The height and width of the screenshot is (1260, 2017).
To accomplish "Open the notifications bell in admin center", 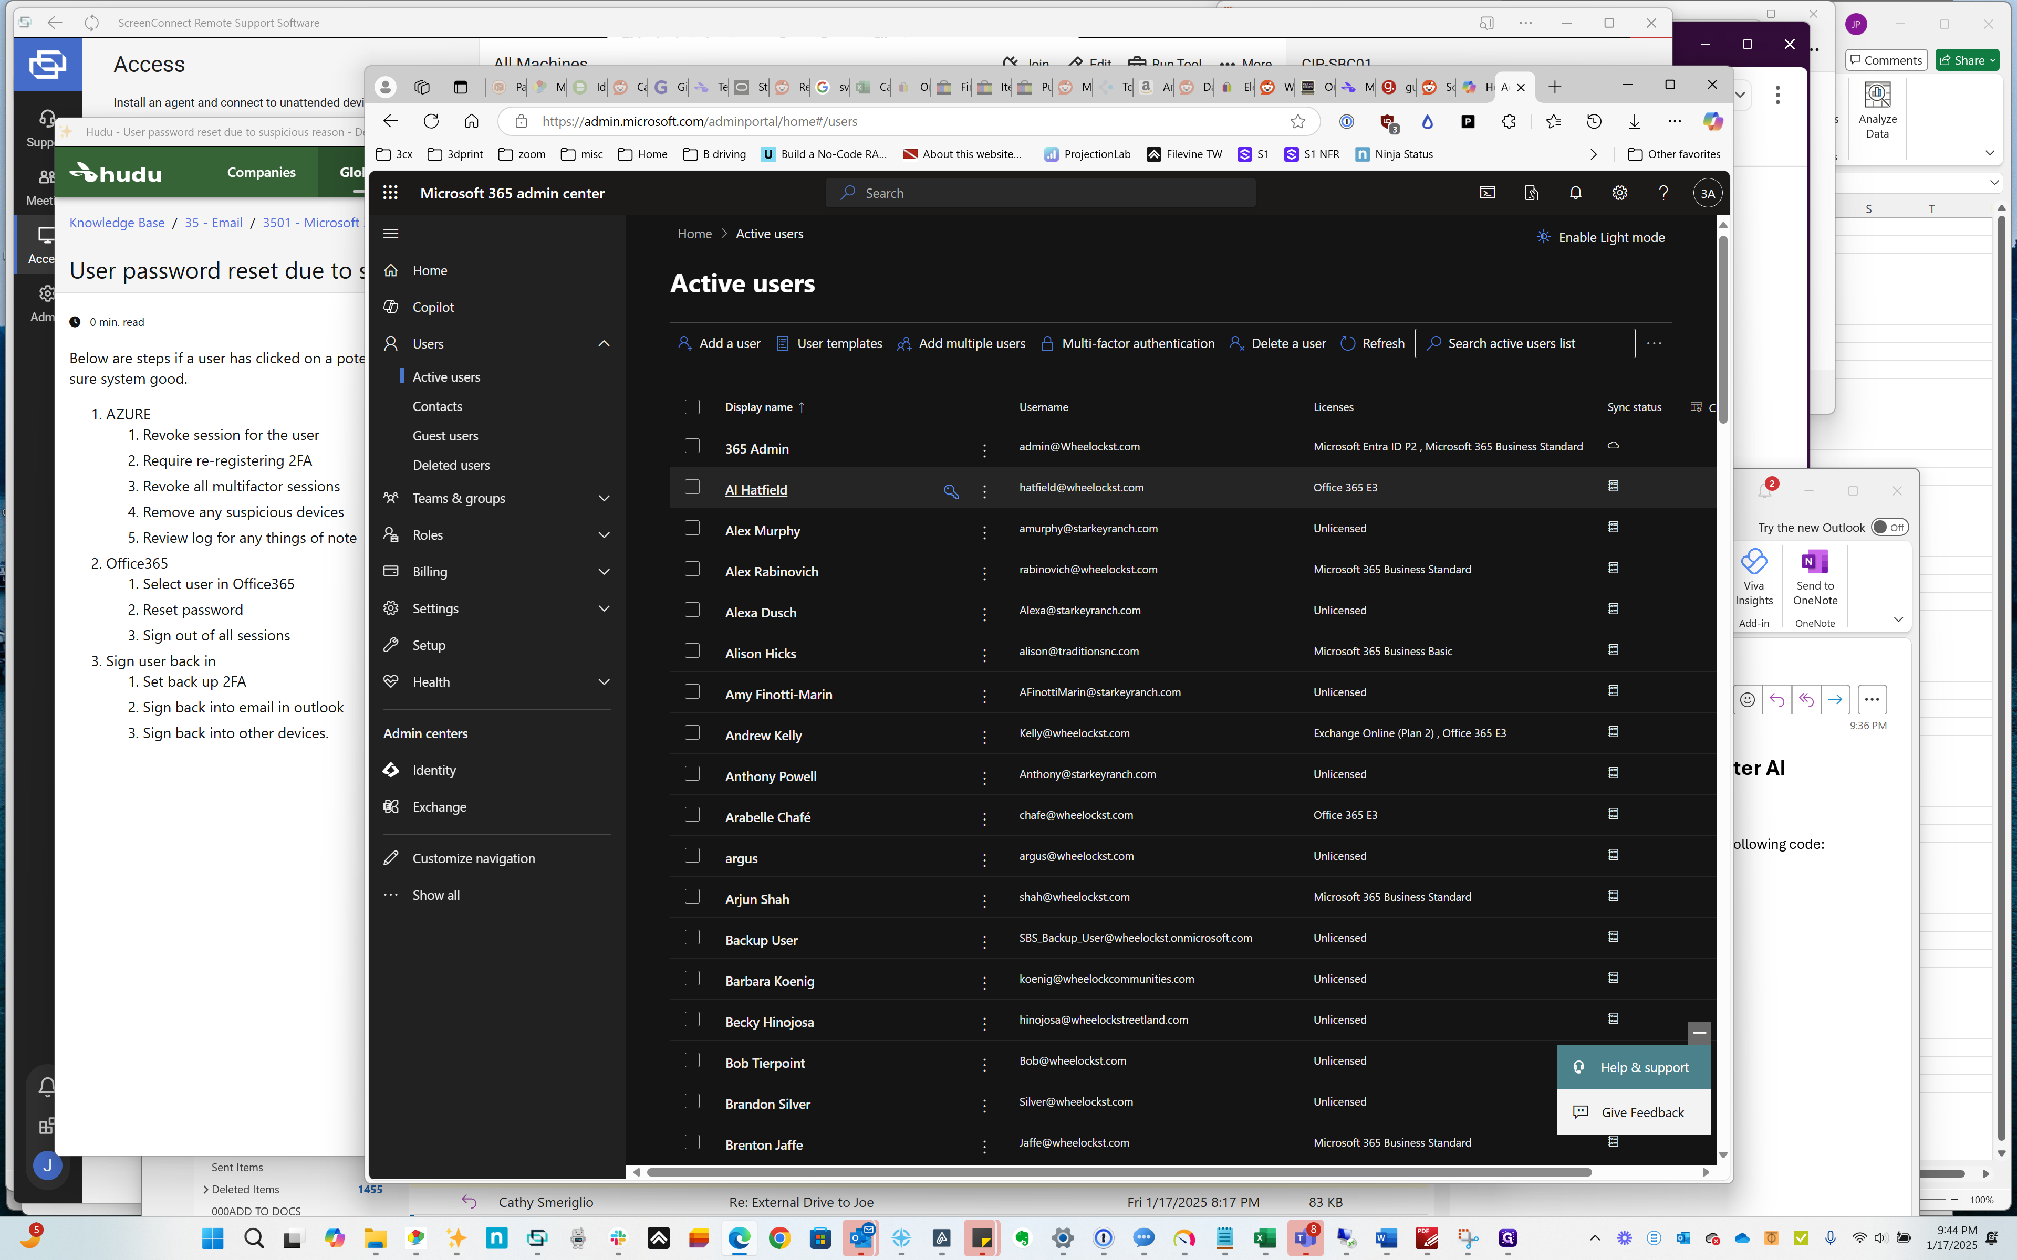I will click(x=1575, y=193).
